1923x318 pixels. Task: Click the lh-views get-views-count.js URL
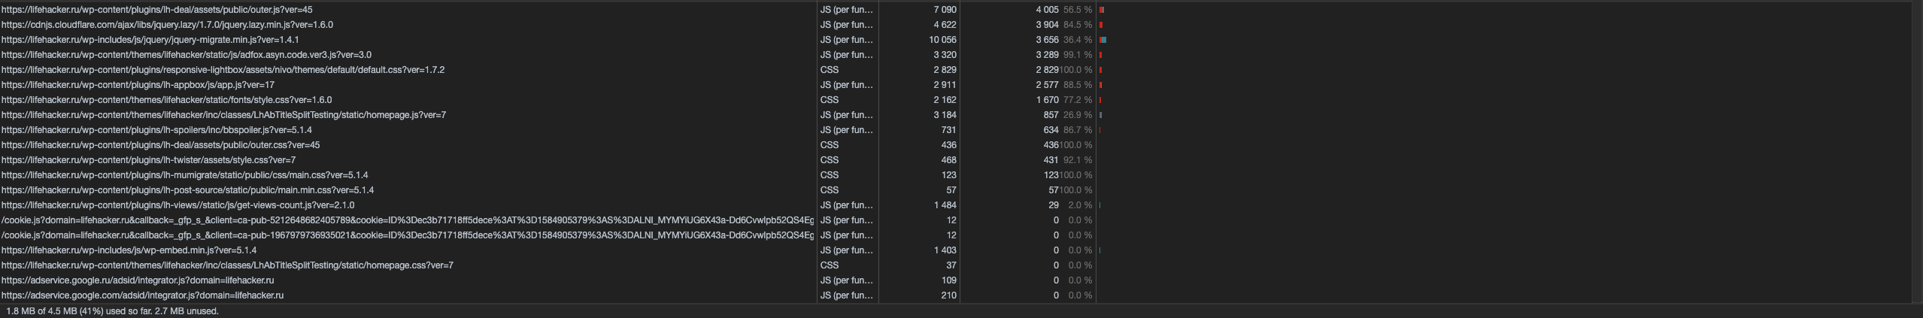(x=177, y=205)
